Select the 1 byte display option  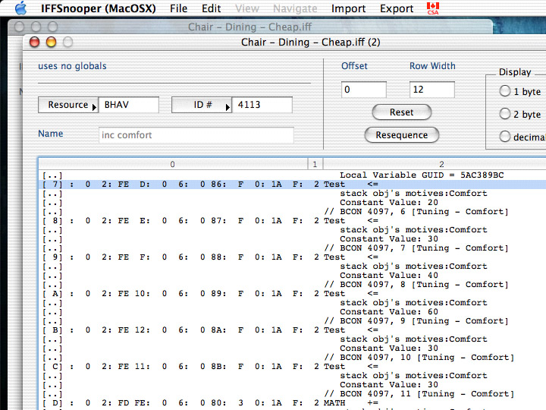pos(505,91)
